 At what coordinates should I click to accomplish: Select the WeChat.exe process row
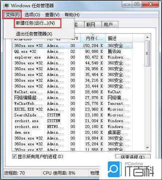(x=72, y=92)
